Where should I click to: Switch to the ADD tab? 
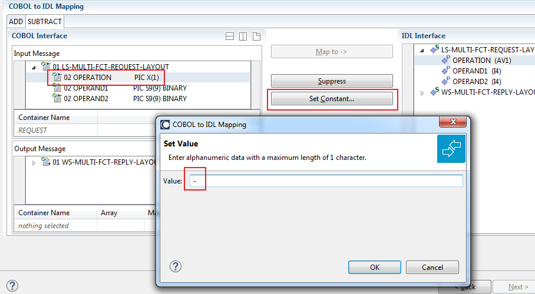(x=16, y=22)
